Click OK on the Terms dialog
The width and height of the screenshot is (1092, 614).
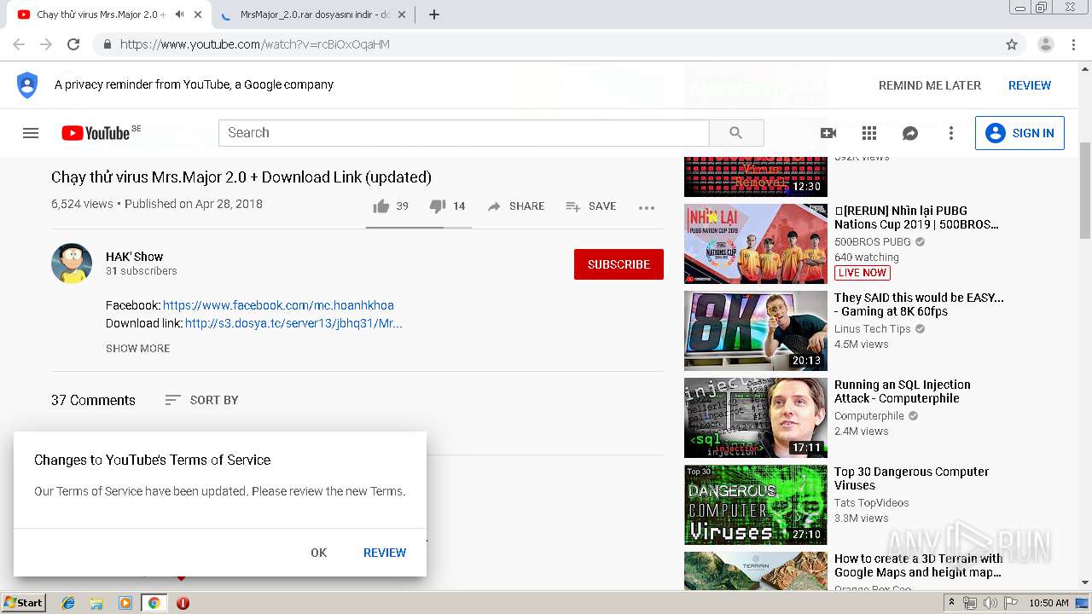pos(319,553)
